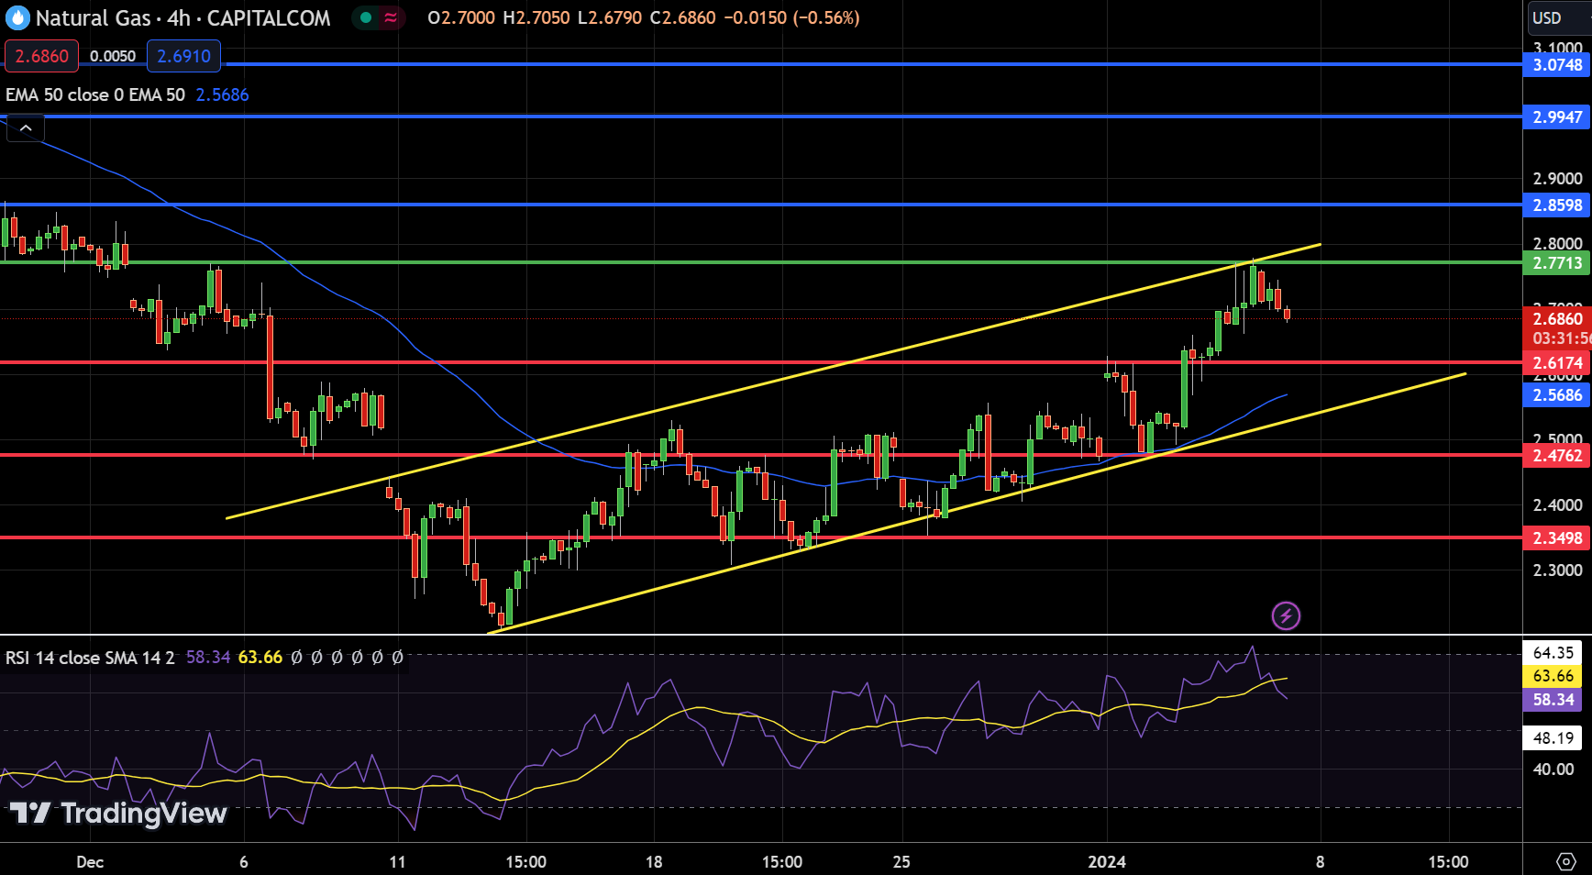Select the EMA 50 indicator legend

[x=95, y=94]
